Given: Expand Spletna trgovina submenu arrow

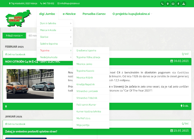Looking at the screenshot, I should pyautogui.click(x=70, y=44).
